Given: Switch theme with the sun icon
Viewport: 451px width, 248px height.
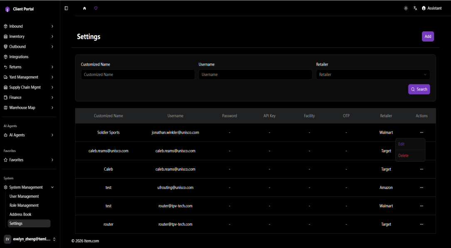Looking at the screenshot, I should (406, 8).
